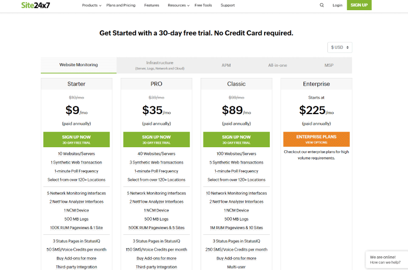408x270 pixels.
Task: Switch to the APM tab
Action: (x=226, y=65)
